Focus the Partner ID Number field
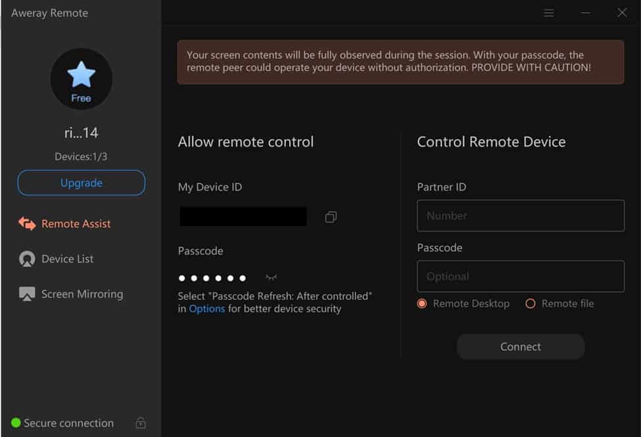 tap(521, 216)
